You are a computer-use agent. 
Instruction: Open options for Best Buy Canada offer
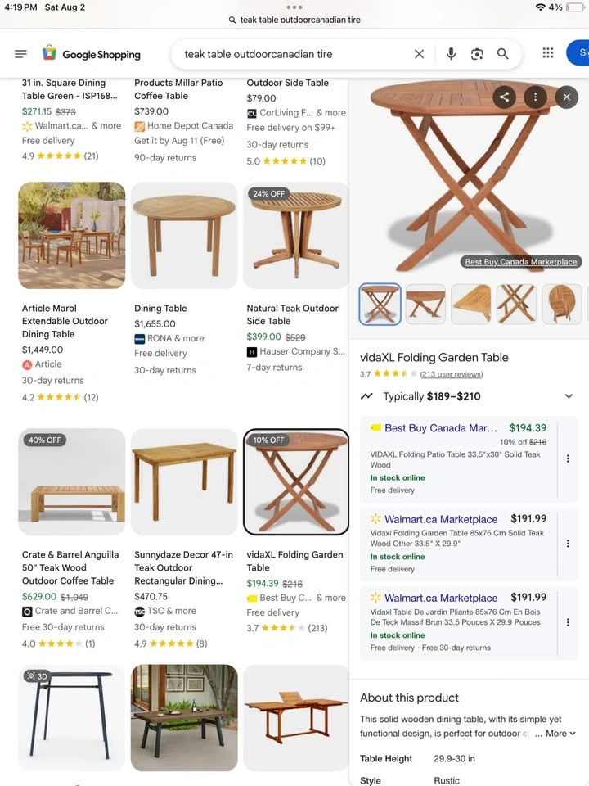[568, 458]
